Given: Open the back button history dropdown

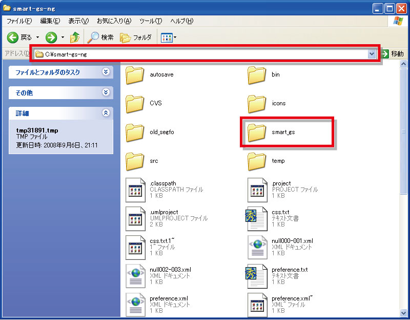Looking at the screenshot, I should [37, 37].
